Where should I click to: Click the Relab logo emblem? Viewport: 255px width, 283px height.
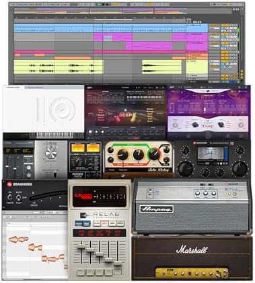83,215
